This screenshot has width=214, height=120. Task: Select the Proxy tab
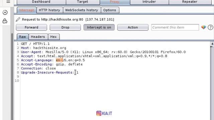[115, 2]
